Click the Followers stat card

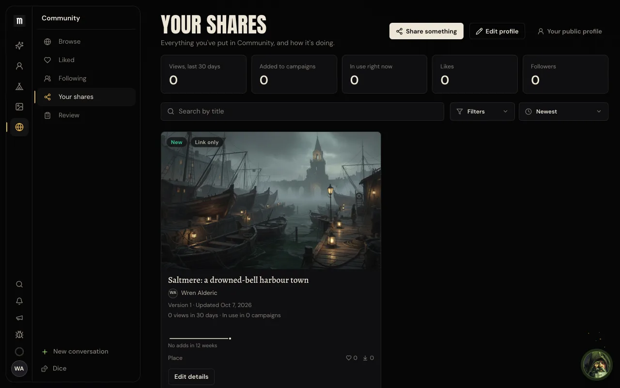coord(565,74)
